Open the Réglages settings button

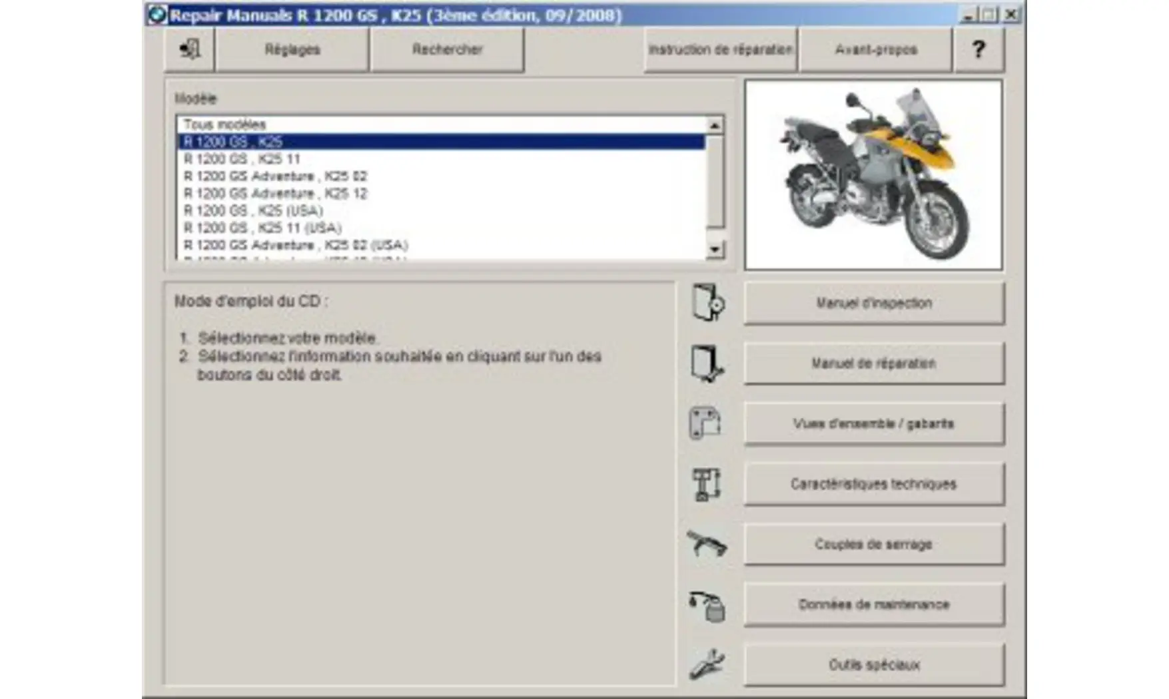click(292, 49)
